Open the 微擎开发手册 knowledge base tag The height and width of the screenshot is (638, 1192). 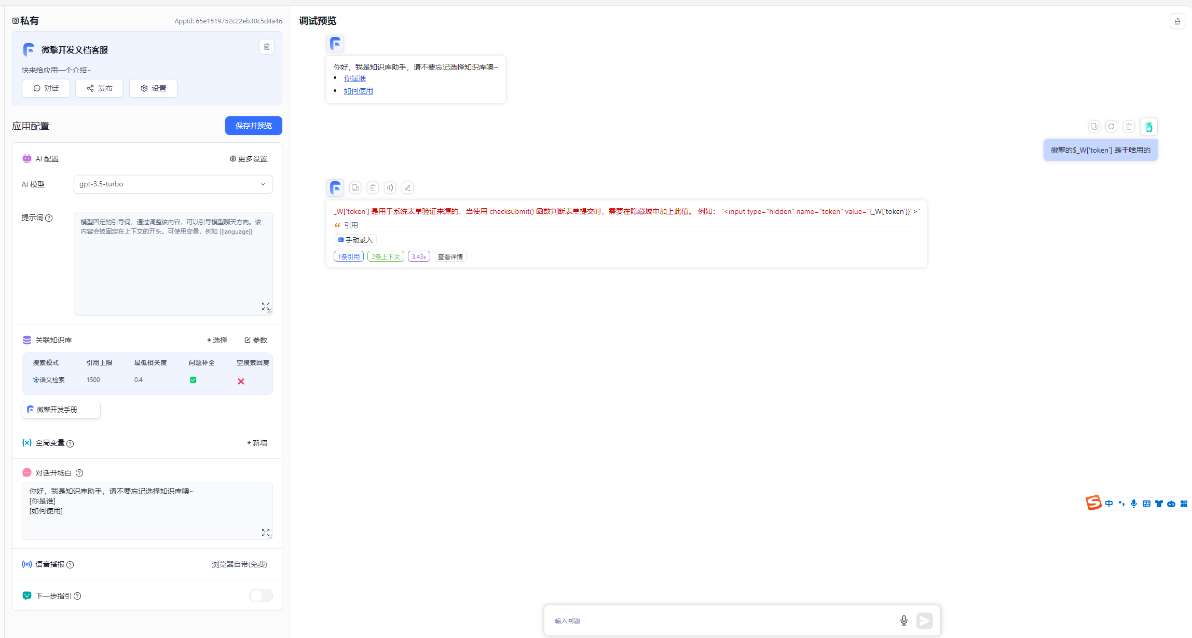pos(61,410)
